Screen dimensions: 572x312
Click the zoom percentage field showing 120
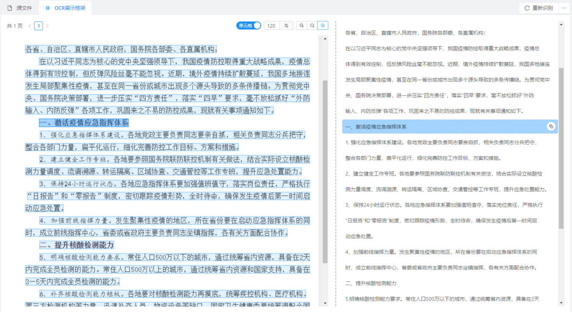click(272, 26)
